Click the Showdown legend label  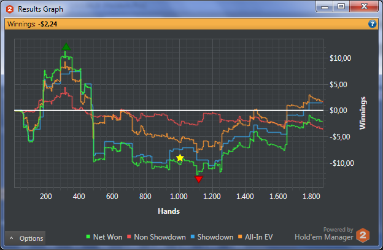[215, 237]
